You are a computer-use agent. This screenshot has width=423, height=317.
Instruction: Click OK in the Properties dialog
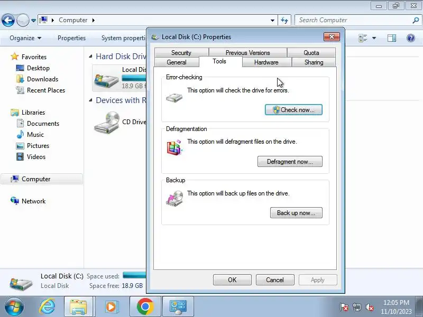pos(232,280)
